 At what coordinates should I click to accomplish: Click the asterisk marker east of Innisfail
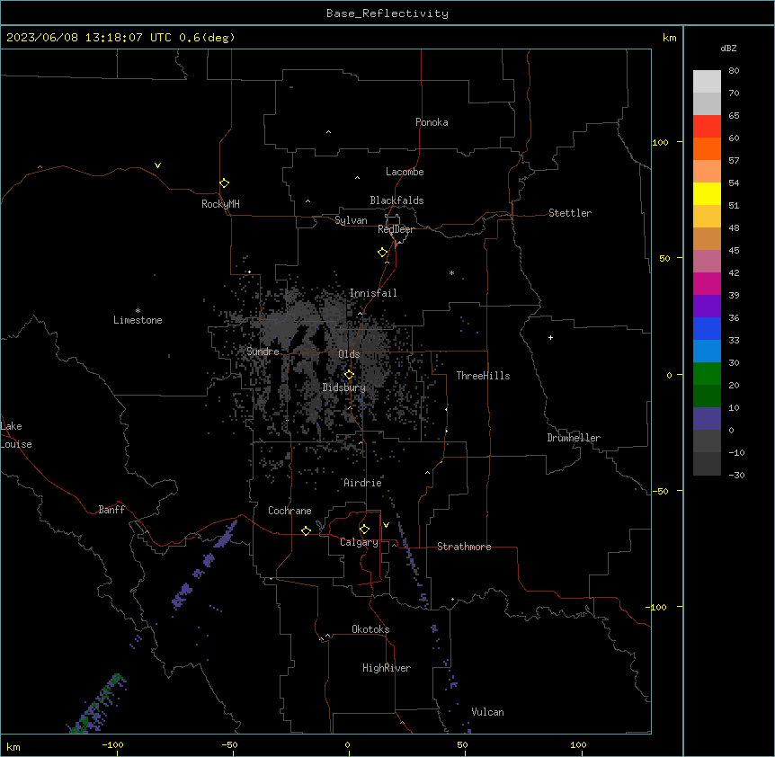point(451,272)
